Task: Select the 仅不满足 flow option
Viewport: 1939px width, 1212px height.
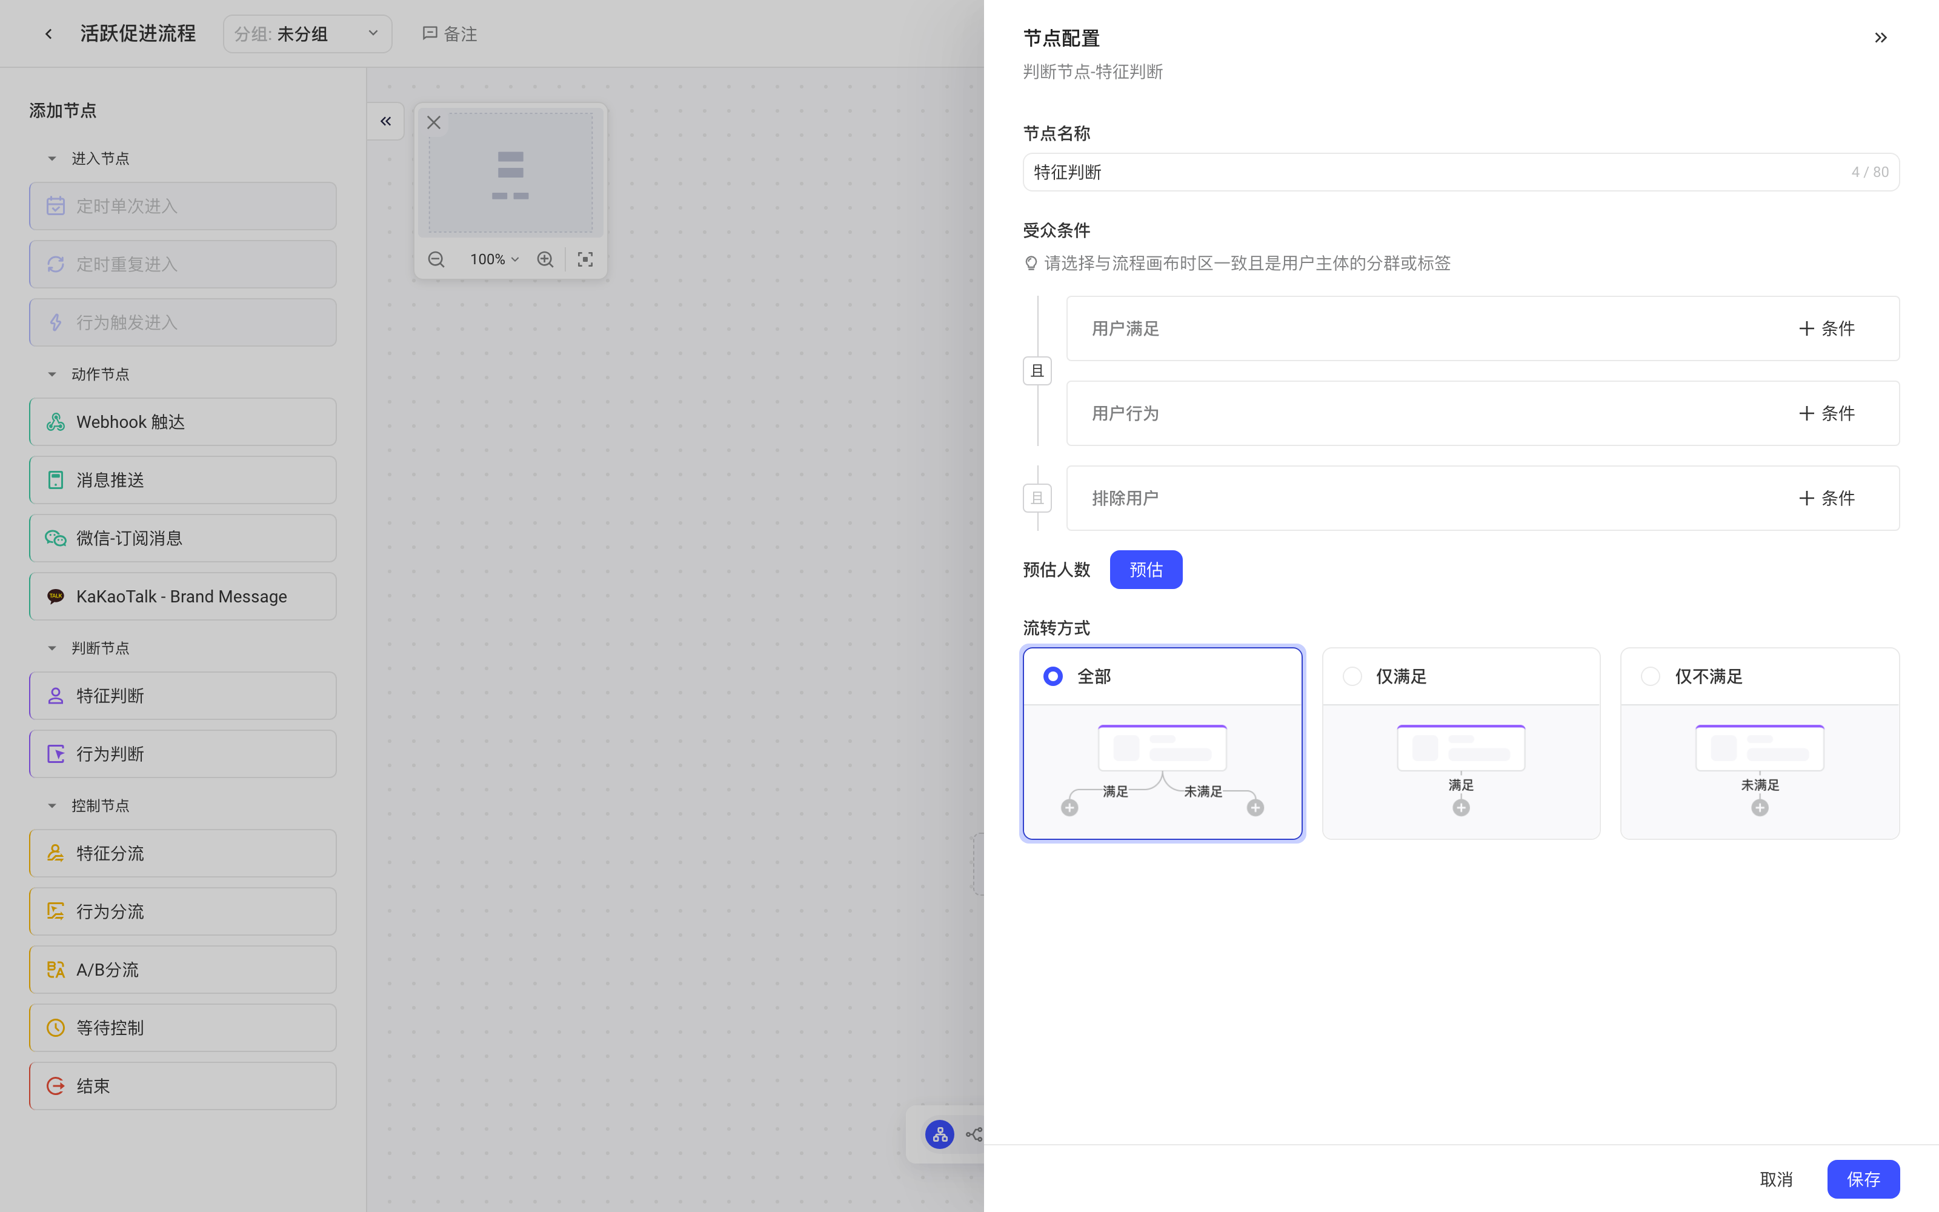Action: coord(1760,744)
